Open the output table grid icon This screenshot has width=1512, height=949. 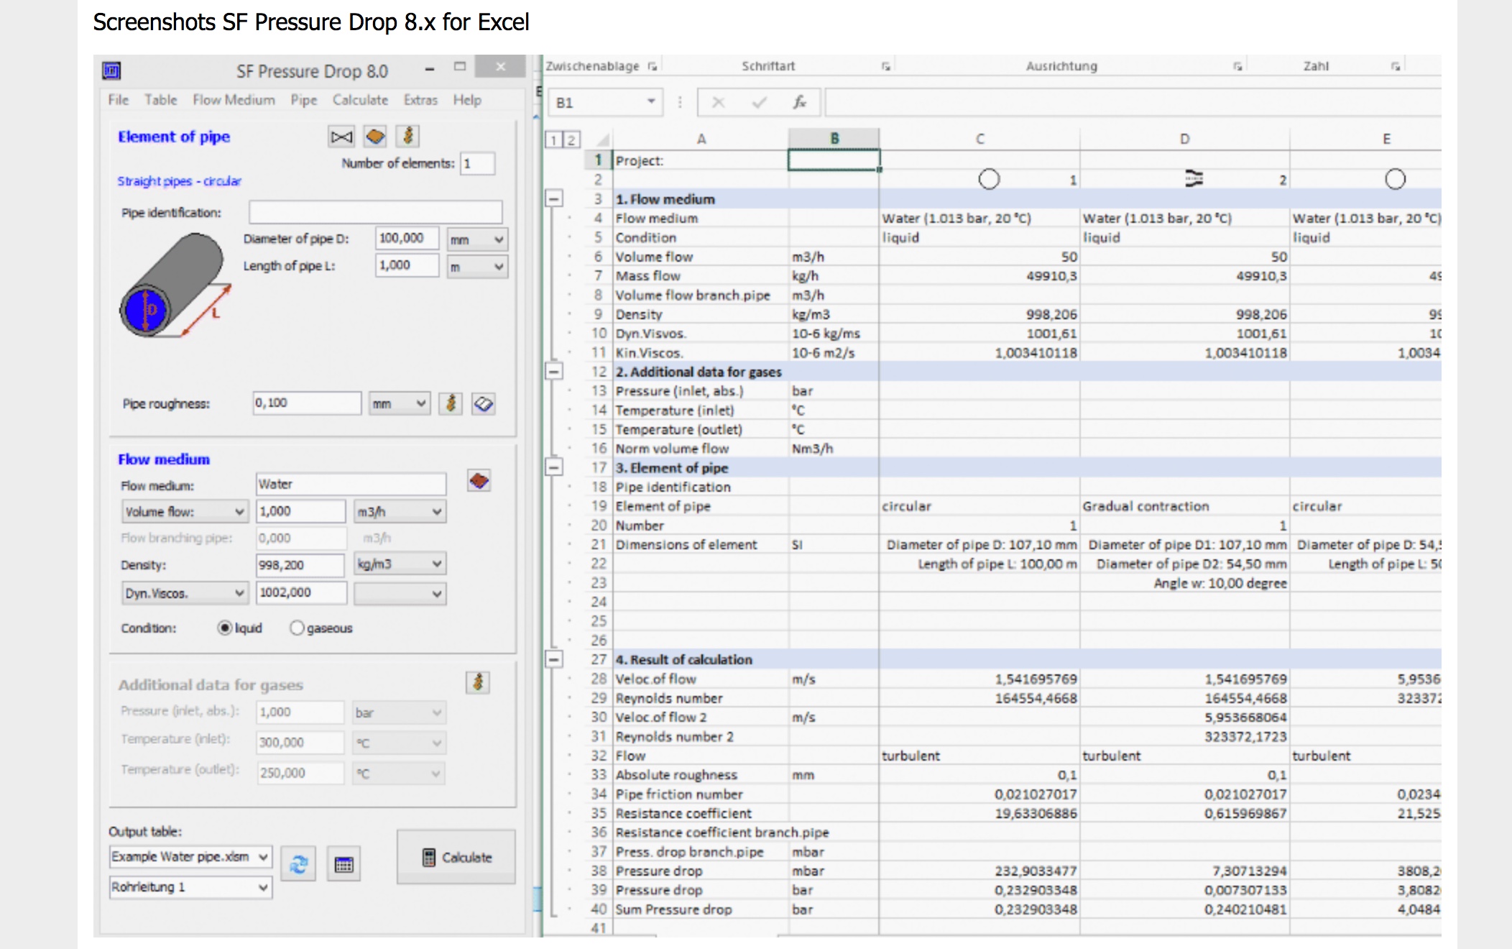click(x=344, y=864)
